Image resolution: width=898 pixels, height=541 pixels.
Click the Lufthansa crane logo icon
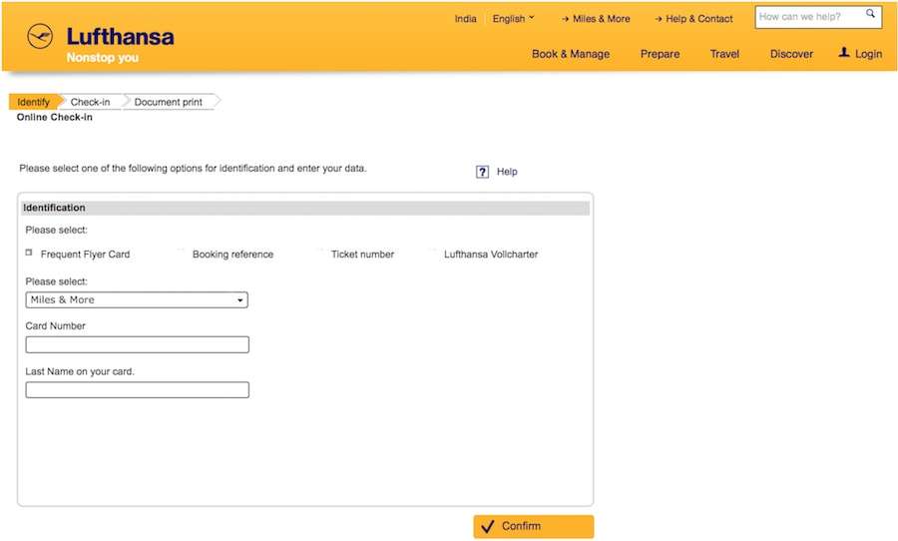(x=40, y=37)
